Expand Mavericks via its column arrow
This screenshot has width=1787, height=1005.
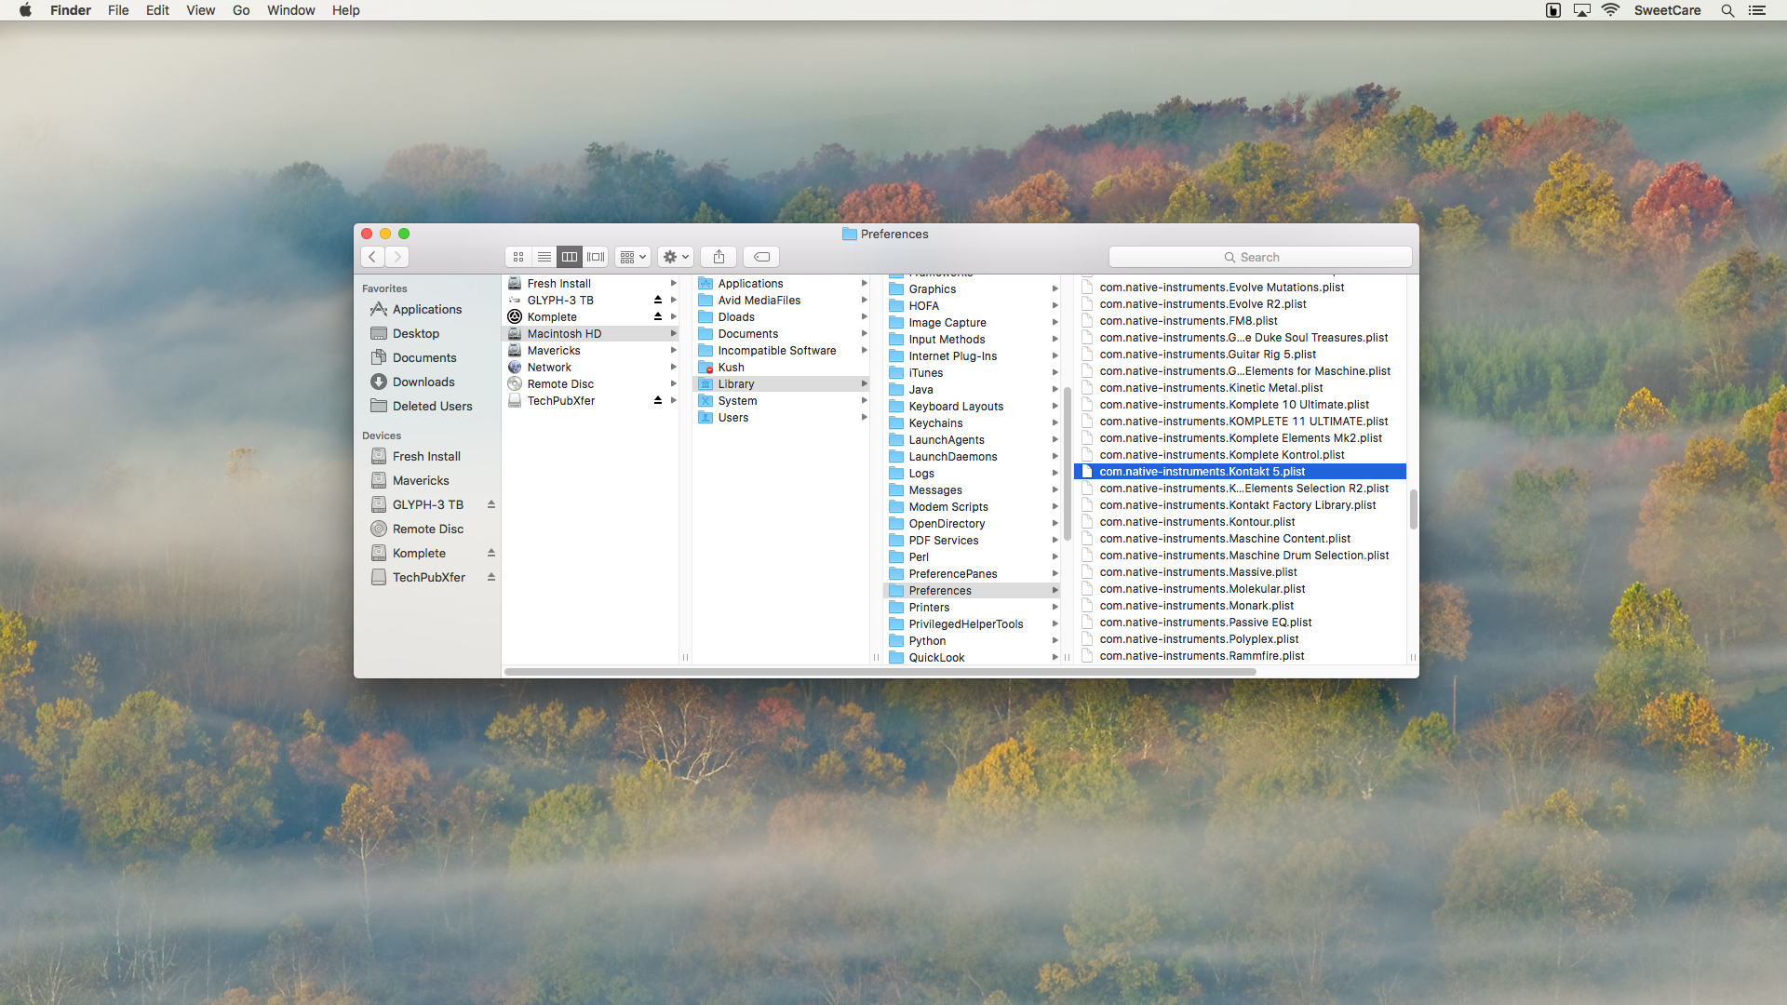673,350
